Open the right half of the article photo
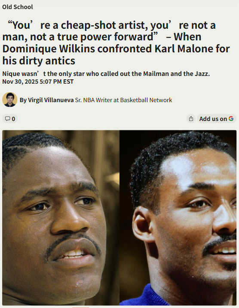Screen dimensions: 239x308 tap(178, 217)
